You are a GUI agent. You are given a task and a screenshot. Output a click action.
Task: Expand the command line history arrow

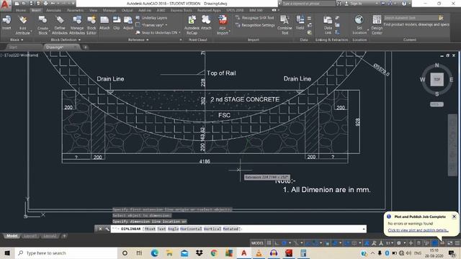pos(364,229)
